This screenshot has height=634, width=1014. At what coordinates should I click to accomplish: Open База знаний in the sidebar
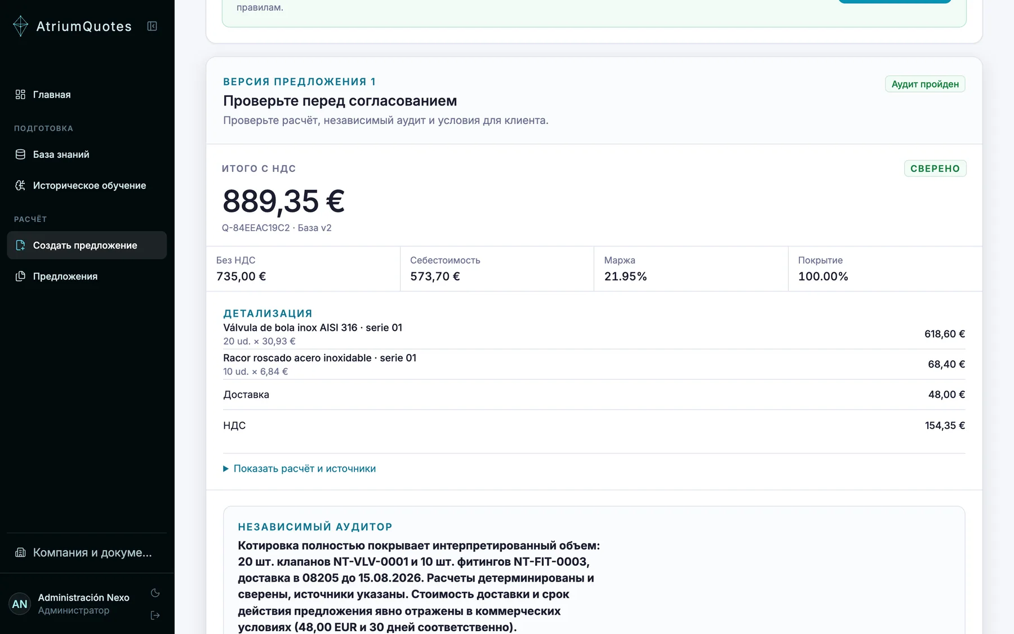(87, 154)
